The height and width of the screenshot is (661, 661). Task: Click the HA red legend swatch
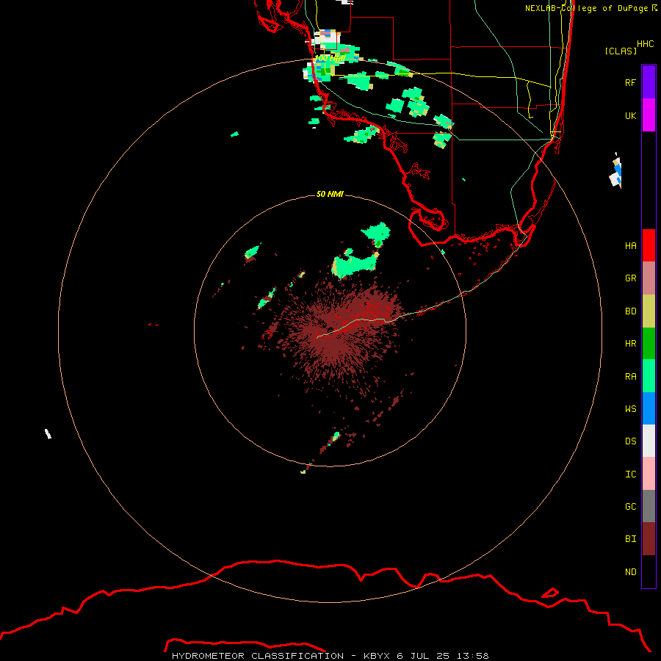coord(649,245)
